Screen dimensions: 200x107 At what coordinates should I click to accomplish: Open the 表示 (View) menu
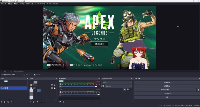[16, 4]
